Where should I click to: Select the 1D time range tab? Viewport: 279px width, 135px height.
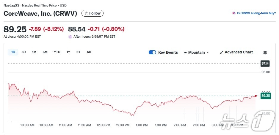click(13, 52)
